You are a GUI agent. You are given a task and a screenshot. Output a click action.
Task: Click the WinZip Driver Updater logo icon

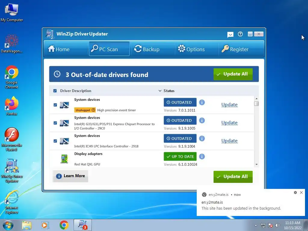[x=50, y=34]
